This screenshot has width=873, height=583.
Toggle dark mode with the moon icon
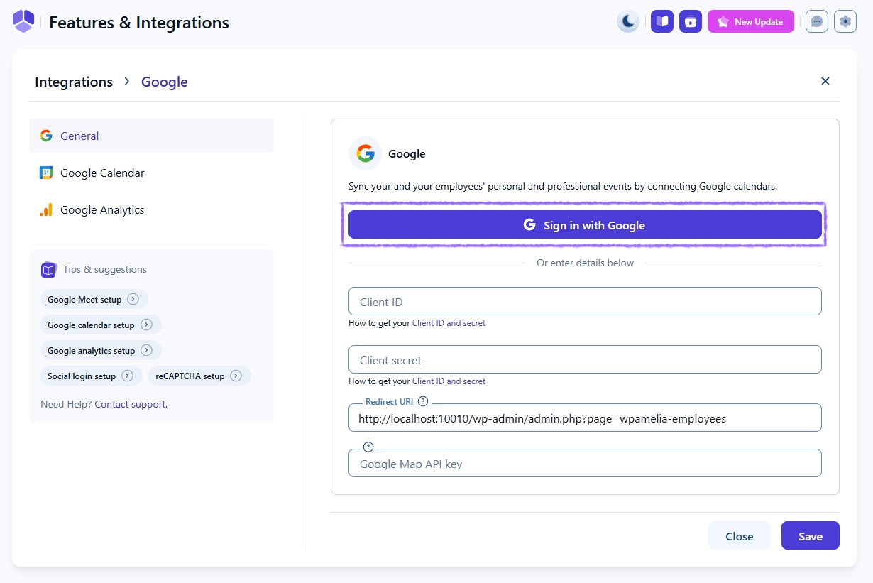pos(628,21)
